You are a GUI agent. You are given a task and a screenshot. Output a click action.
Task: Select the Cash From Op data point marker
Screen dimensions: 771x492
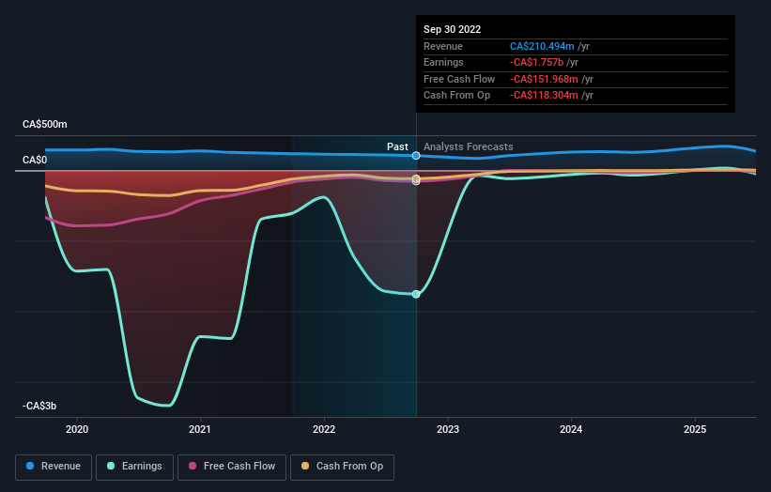tap(416, 178)
